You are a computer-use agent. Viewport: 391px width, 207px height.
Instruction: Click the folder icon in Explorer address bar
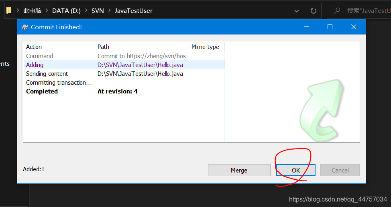coord(9,10)
